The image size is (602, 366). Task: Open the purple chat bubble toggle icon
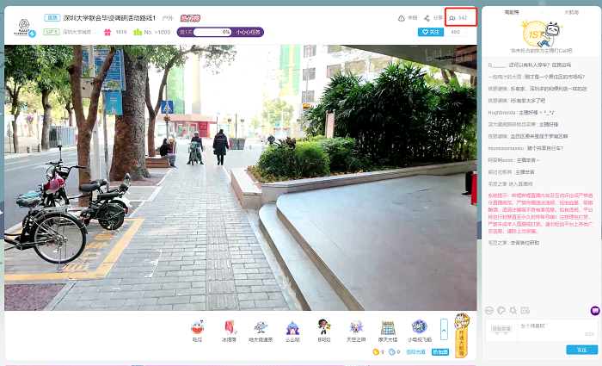[594, 310]
